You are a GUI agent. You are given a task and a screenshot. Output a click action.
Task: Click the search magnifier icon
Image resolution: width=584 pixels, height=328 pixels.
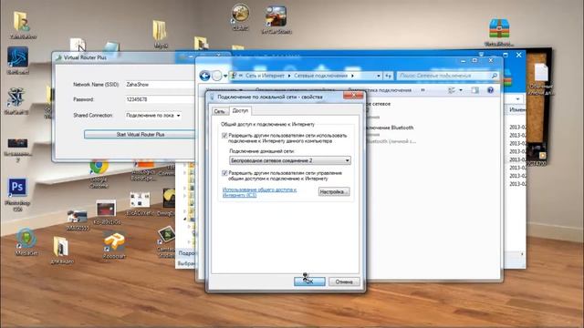[495, 76]
